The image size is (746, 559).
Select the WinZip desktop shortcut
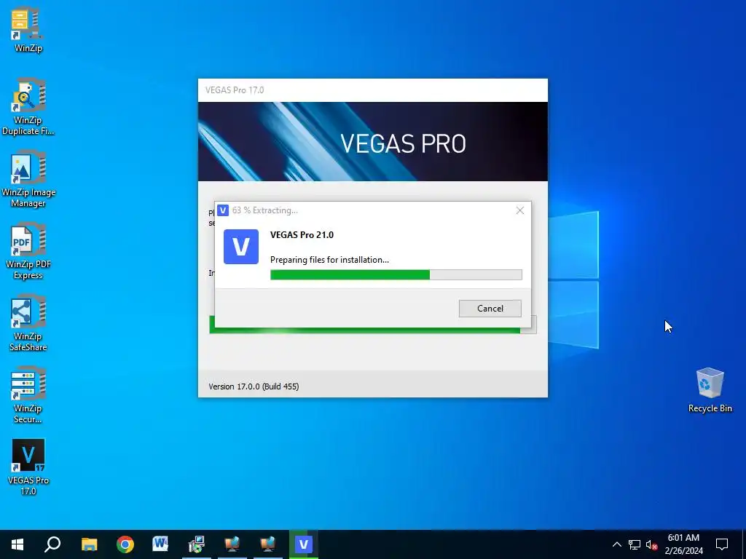(28, 29)
